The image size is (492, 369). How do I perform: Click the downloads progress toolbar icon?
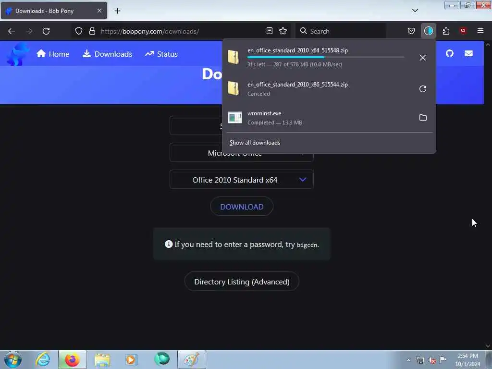click(428, 31)
